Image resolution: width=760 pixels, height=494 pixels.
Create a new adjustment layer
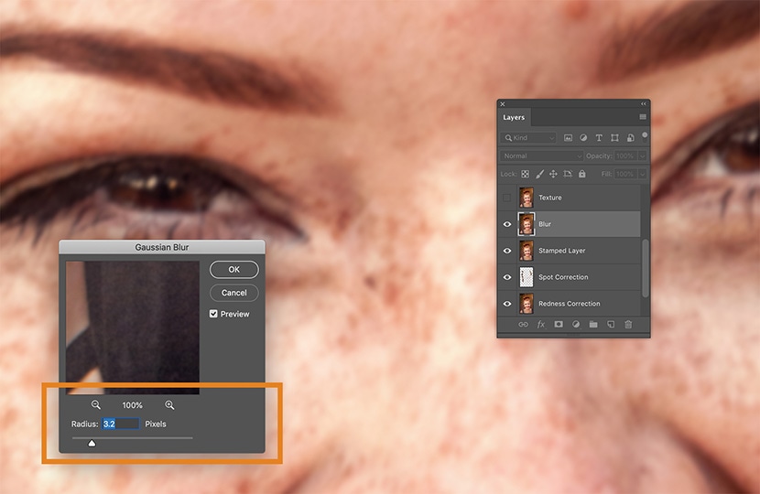tap(576, 324)
